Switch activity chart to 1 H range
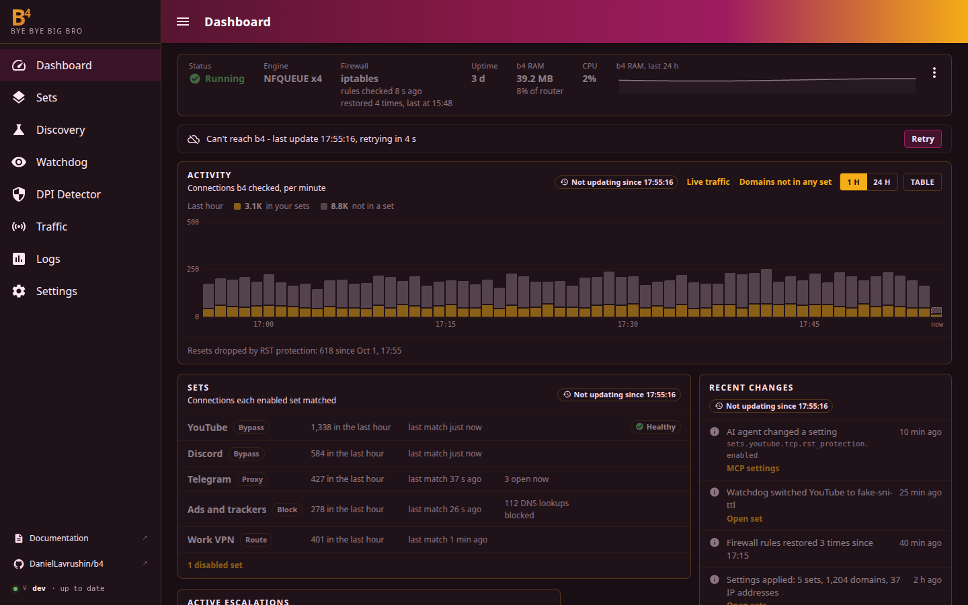The height and width of the screenshot is (605, 968). point(853,182)
